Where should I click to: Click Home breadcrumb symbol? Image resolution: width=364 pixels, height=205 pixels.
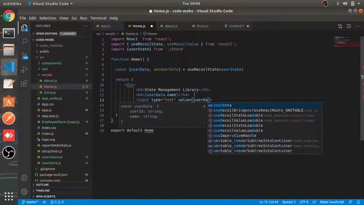[150, 34]
